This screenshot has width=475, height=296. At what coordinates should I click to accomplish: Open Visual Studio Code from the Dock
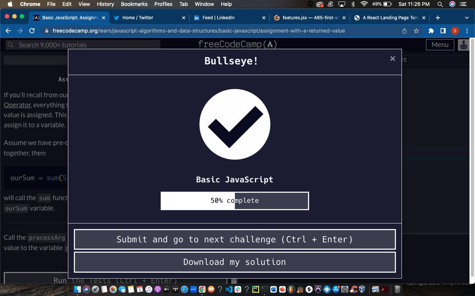(229, 289)
